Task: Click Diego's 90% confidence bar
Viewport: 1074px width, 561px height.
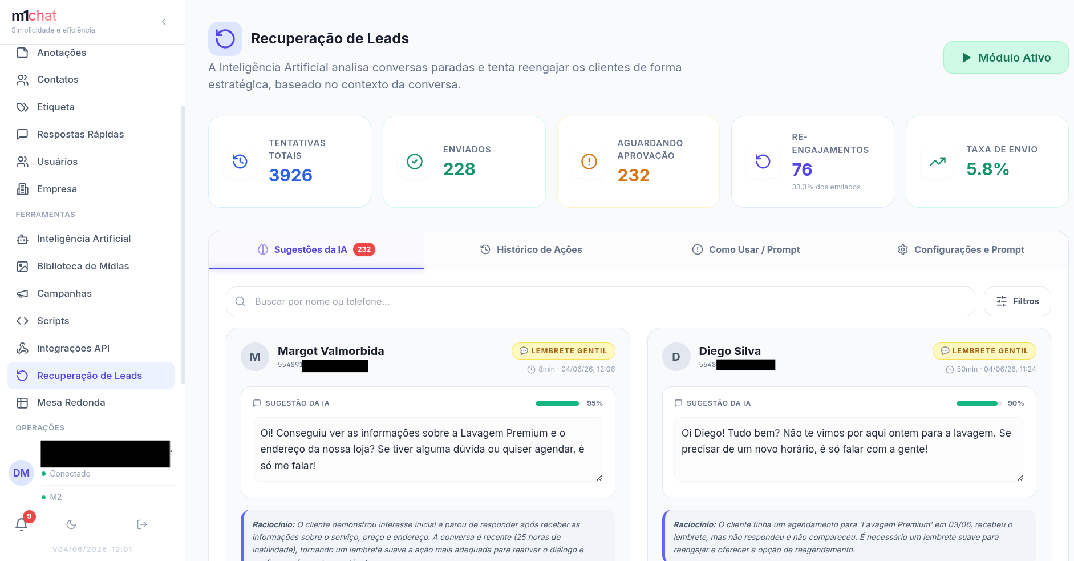Action: point(979,403)
